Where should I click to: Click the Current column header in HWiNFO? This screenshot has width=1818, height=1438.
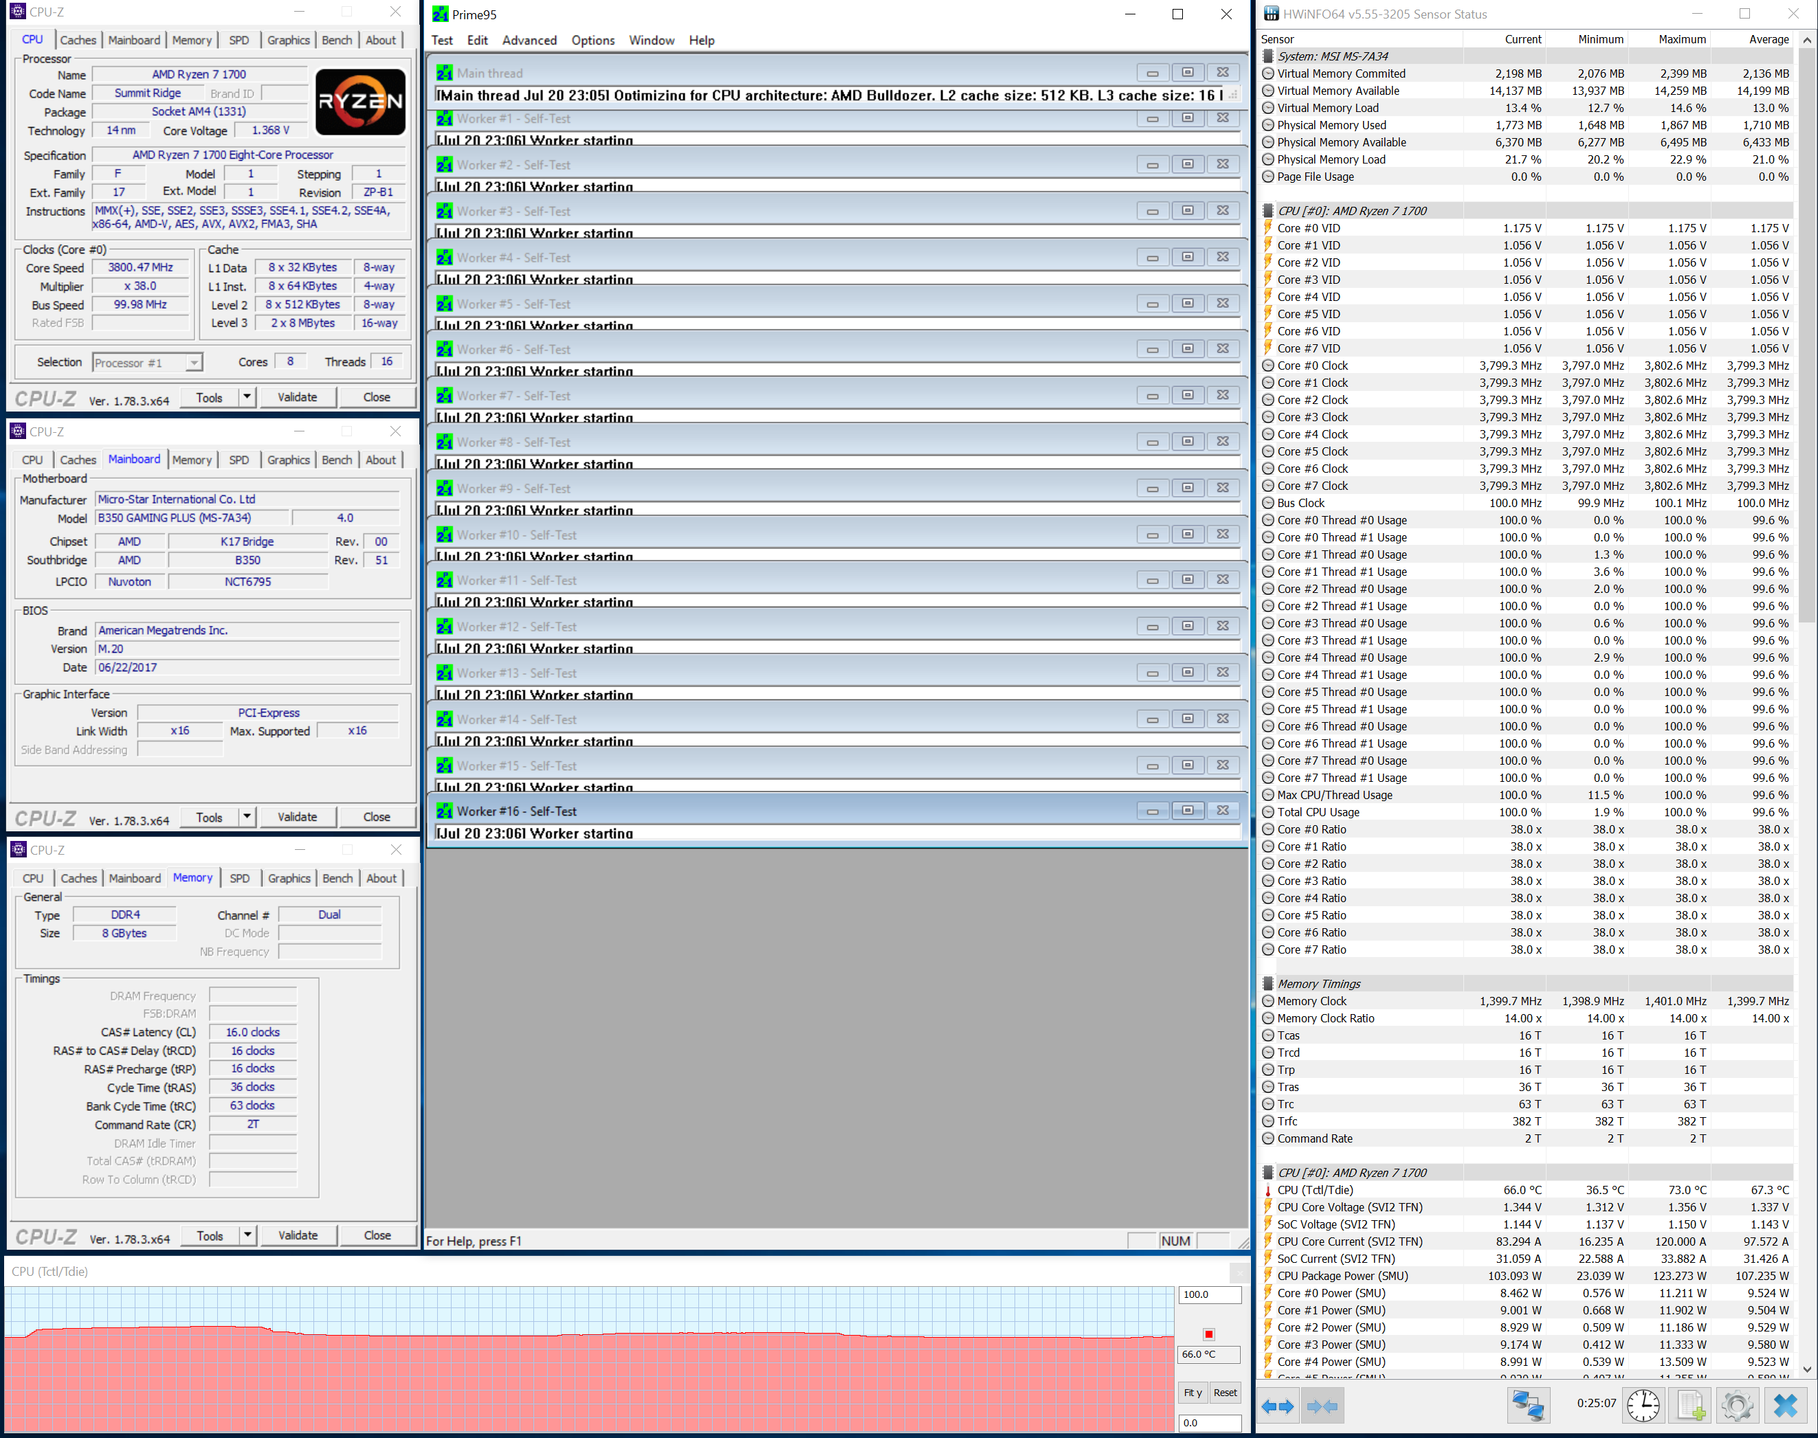pos(1504,40)
